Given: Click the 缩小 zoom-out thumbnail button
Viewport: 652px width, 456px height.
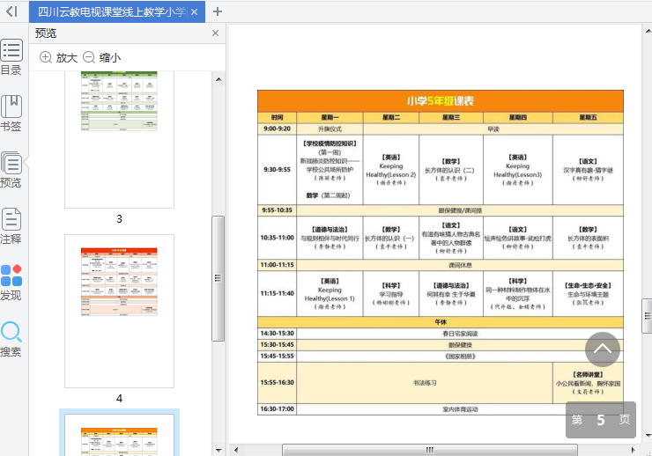Looking at the screenshot, I should tap(102, 57).
